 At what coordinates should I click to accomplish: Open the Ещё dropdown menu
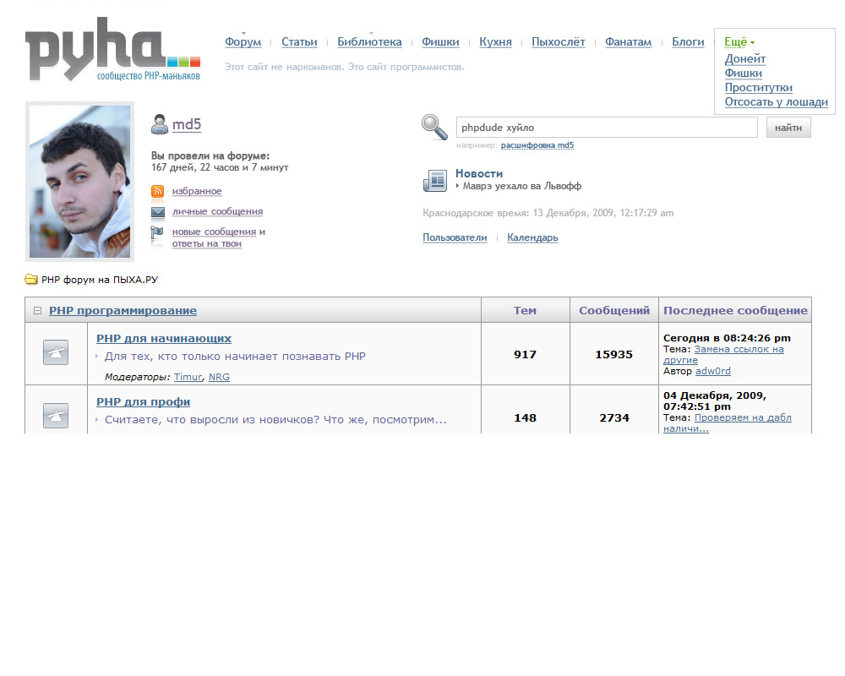click(739, 42)
